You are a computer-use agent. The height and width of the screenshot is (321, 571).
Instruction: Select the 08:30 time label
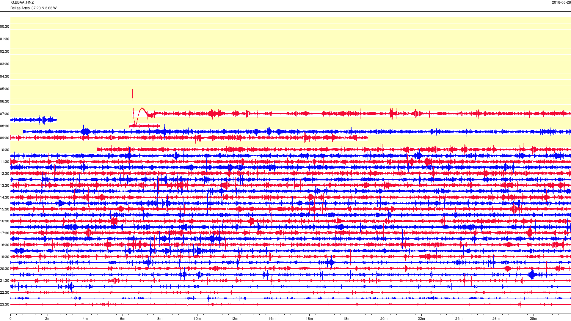tap(4, 126)
